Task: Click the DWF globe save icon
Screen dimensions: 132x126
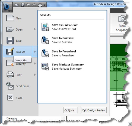Action: tap(45, 27)
